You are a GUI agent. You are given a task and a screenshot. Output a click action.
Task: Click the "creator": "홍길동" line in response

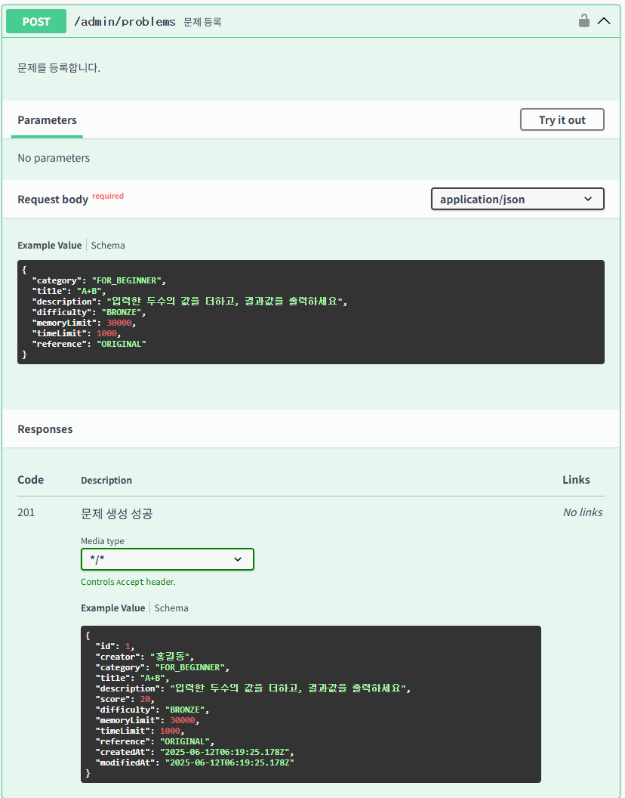145,657
